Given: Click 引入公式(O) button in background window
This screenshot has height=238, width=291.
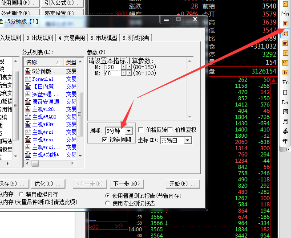Looking at the screenshot, I should point(62,3).
